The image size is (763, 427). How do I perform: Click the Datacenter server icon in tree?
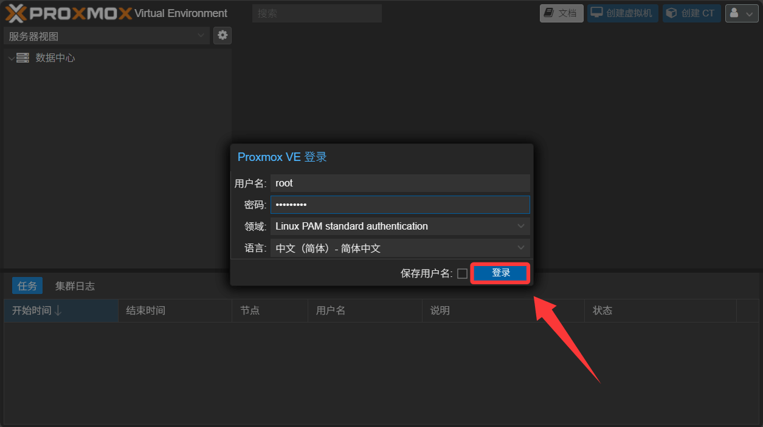coord(22,58)
